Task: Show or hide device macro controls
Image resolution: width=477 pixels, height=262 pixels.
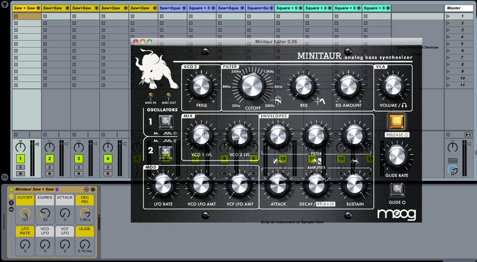Action: pos(11,197)
